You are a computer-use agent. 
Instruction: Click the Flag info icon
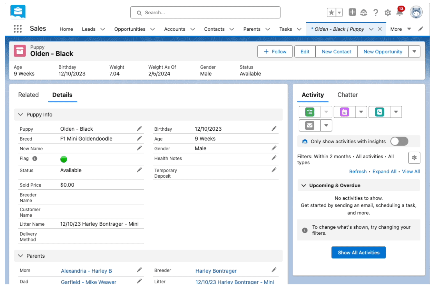click(x=35, y=158)
